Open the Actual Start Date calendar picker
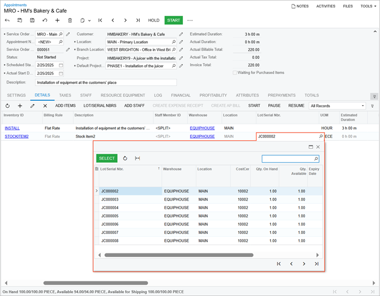The width and height of the screenshot is (380, 296). pyautogui.click(x=61, y=73)
